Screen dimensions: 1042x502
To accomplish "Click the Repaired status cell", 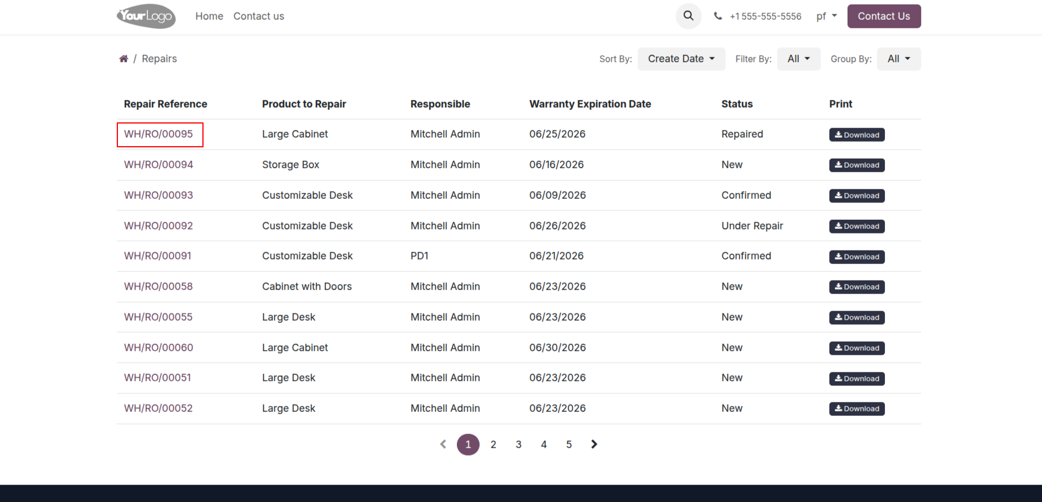I will click(742, 134).
